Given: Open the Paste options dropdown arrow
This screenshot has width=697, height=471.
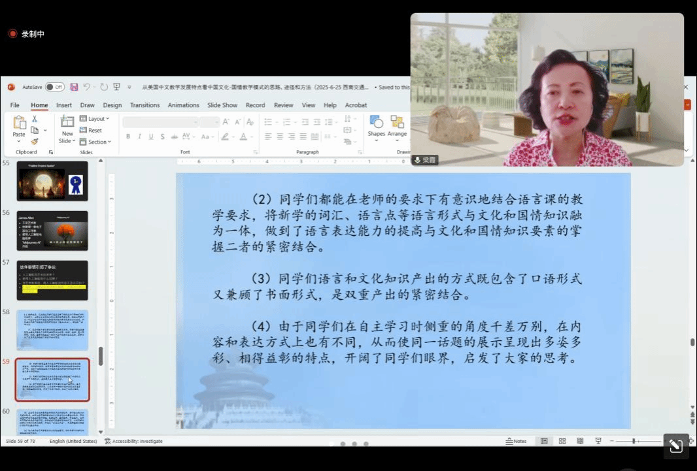Looking at the screenshot, I should click(x=19, y=142).
